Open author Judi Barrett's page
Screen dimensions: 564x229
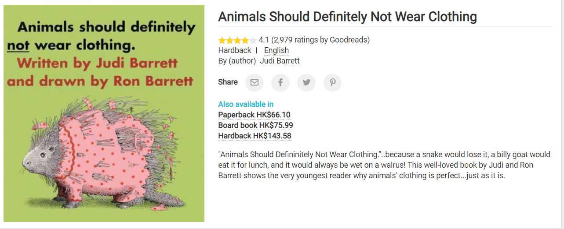[x=280, y=61]
